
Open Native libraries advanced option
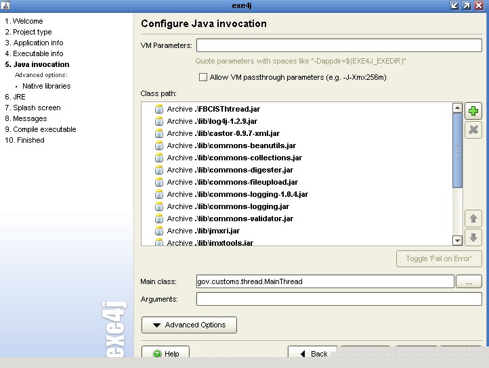click(47, 86)
